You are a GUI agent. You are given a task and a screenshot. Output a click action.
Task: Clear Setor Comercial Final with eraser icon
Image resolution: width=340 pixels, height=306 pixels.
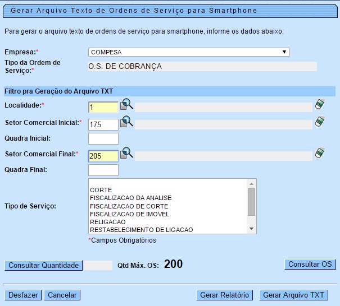tap(320, 153)
